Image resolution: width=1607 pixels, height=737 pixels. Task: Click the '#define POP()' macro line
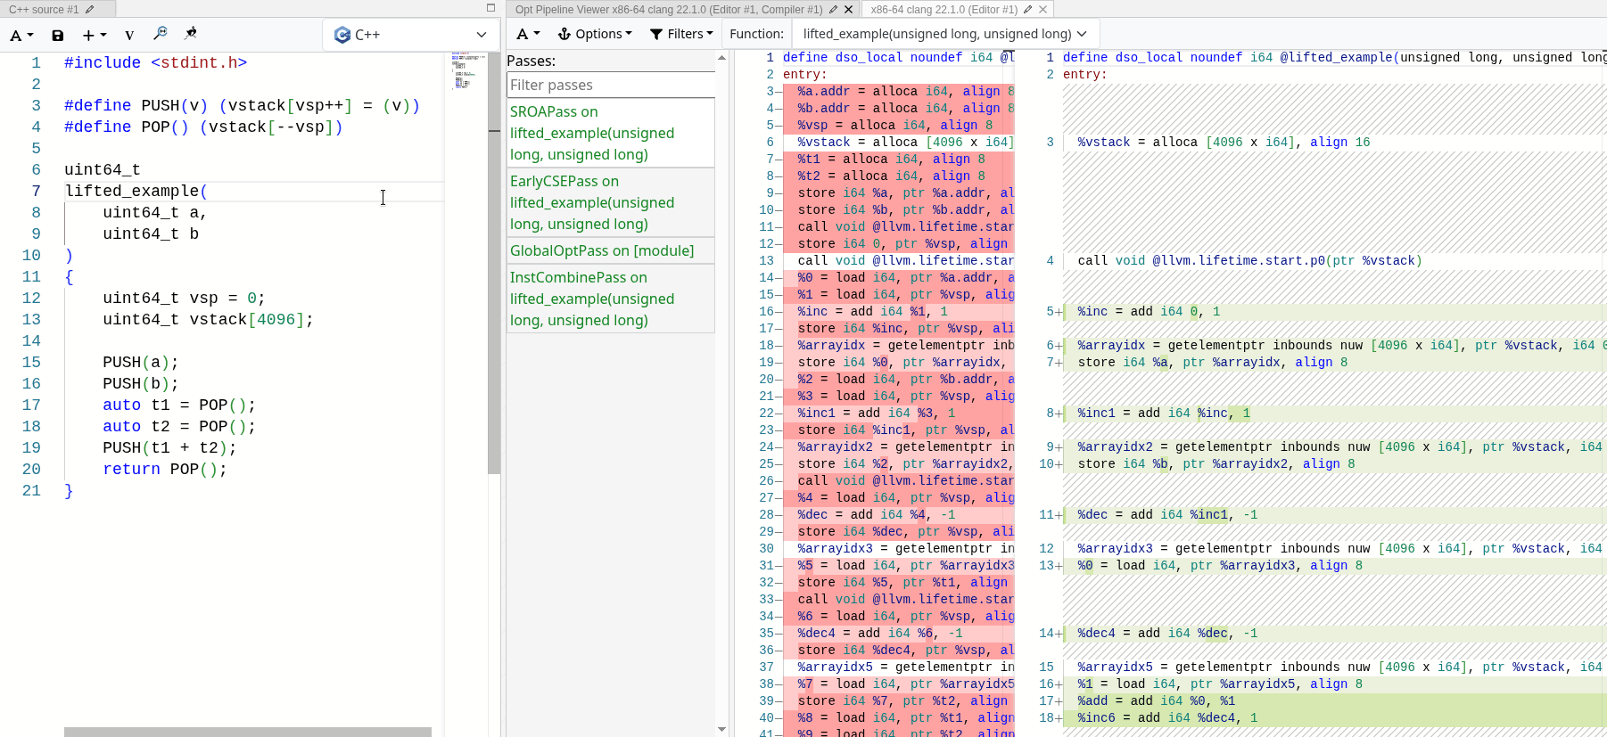click(203, 127)
